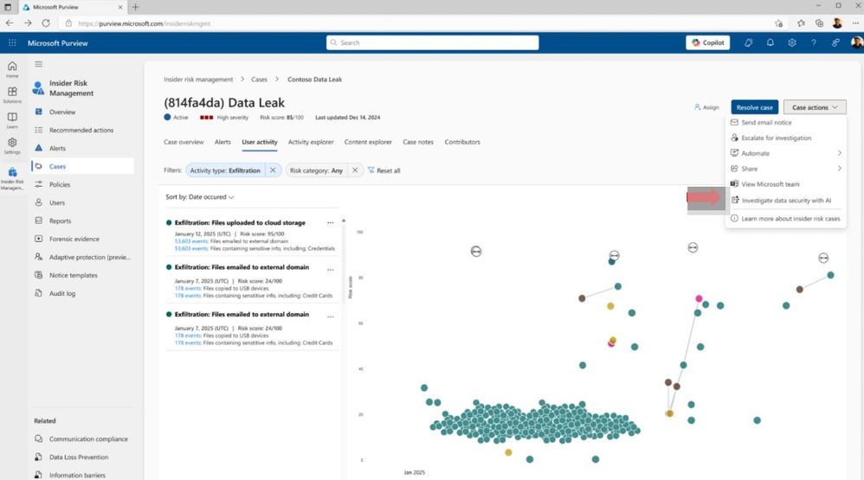
Task: Click the Copilot button
Action: [708, 42]
